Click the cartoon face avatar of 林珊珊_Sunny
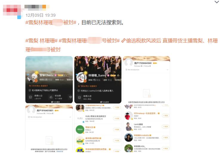Image resolution: width=222 pixels, height=156 pixels. [x=81, y=78]
